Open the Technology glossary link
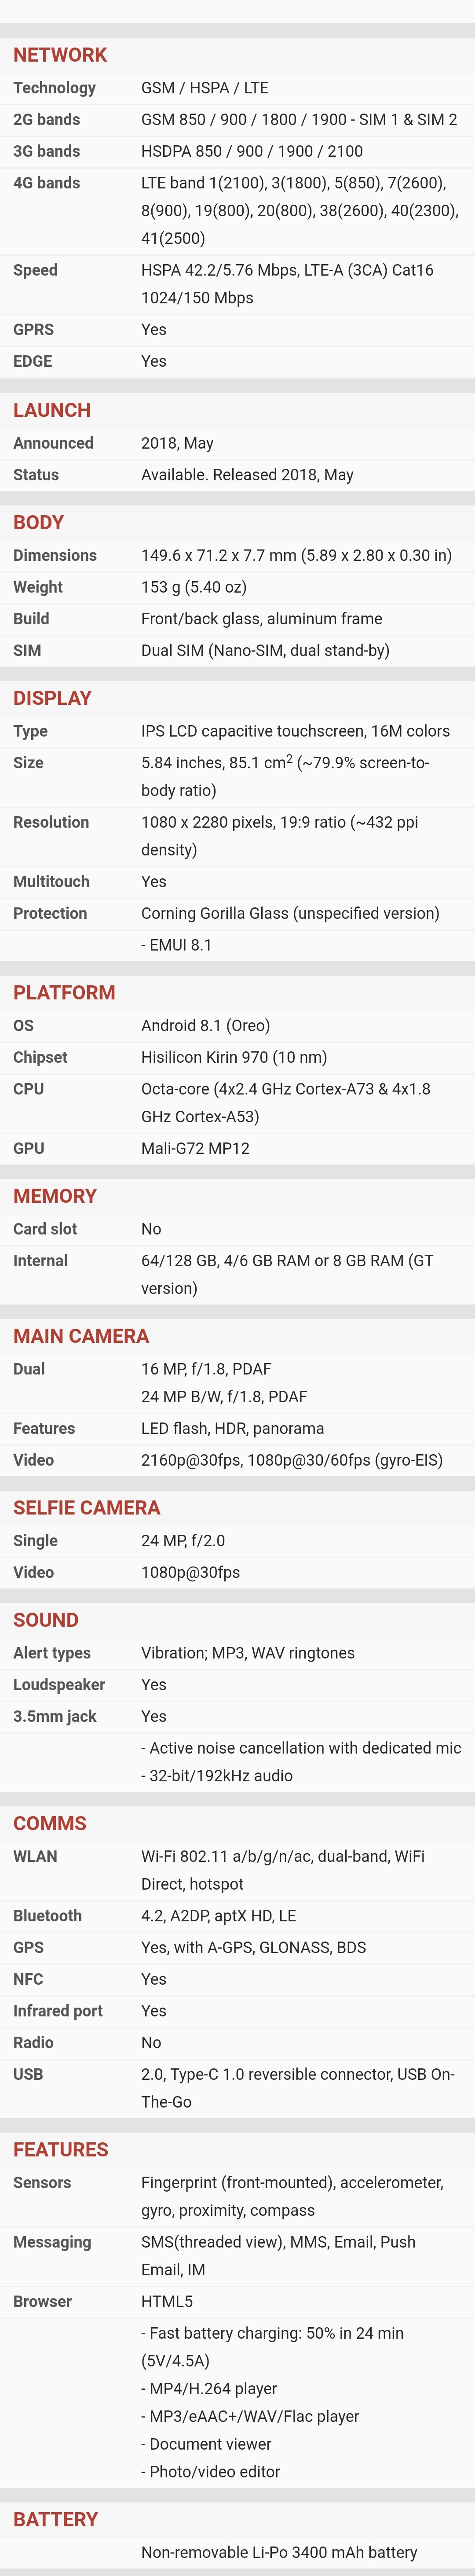 coord(54,88)
